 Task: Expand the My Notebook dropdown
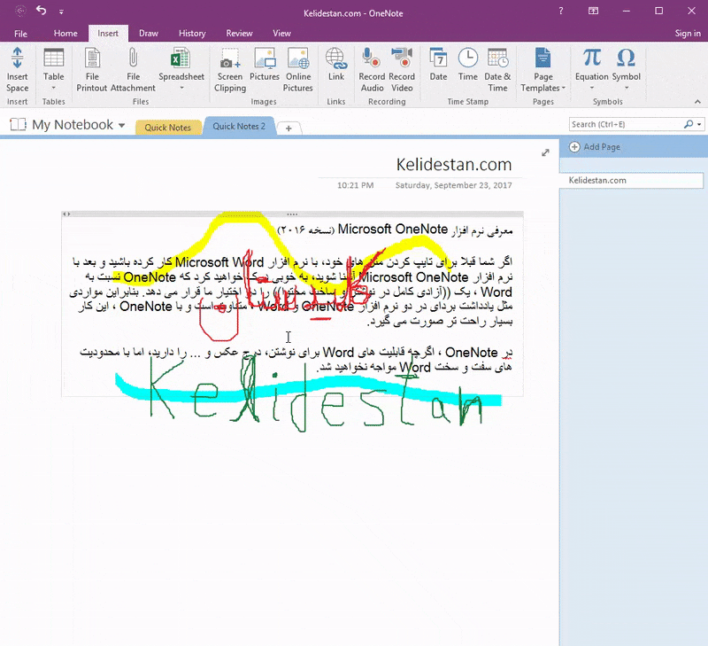[122, 125]
